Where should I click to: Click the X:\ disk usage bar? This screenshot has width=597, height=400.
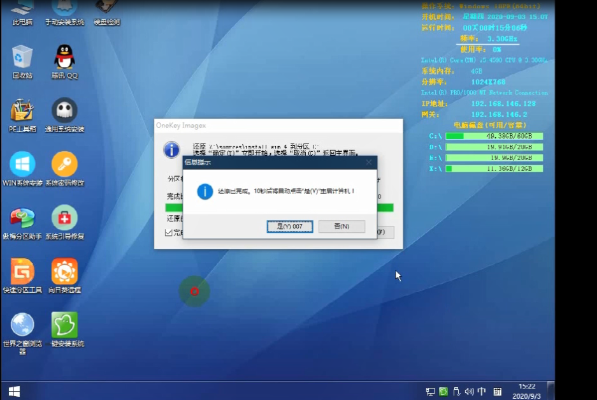pos(494,168)
